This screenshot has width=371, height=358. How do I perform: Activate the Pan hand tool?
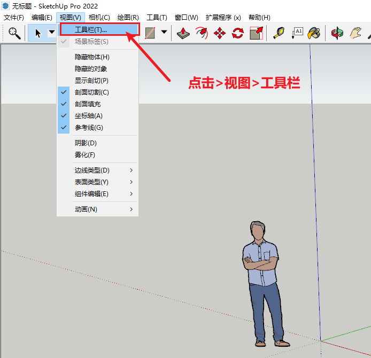point(355,33)
